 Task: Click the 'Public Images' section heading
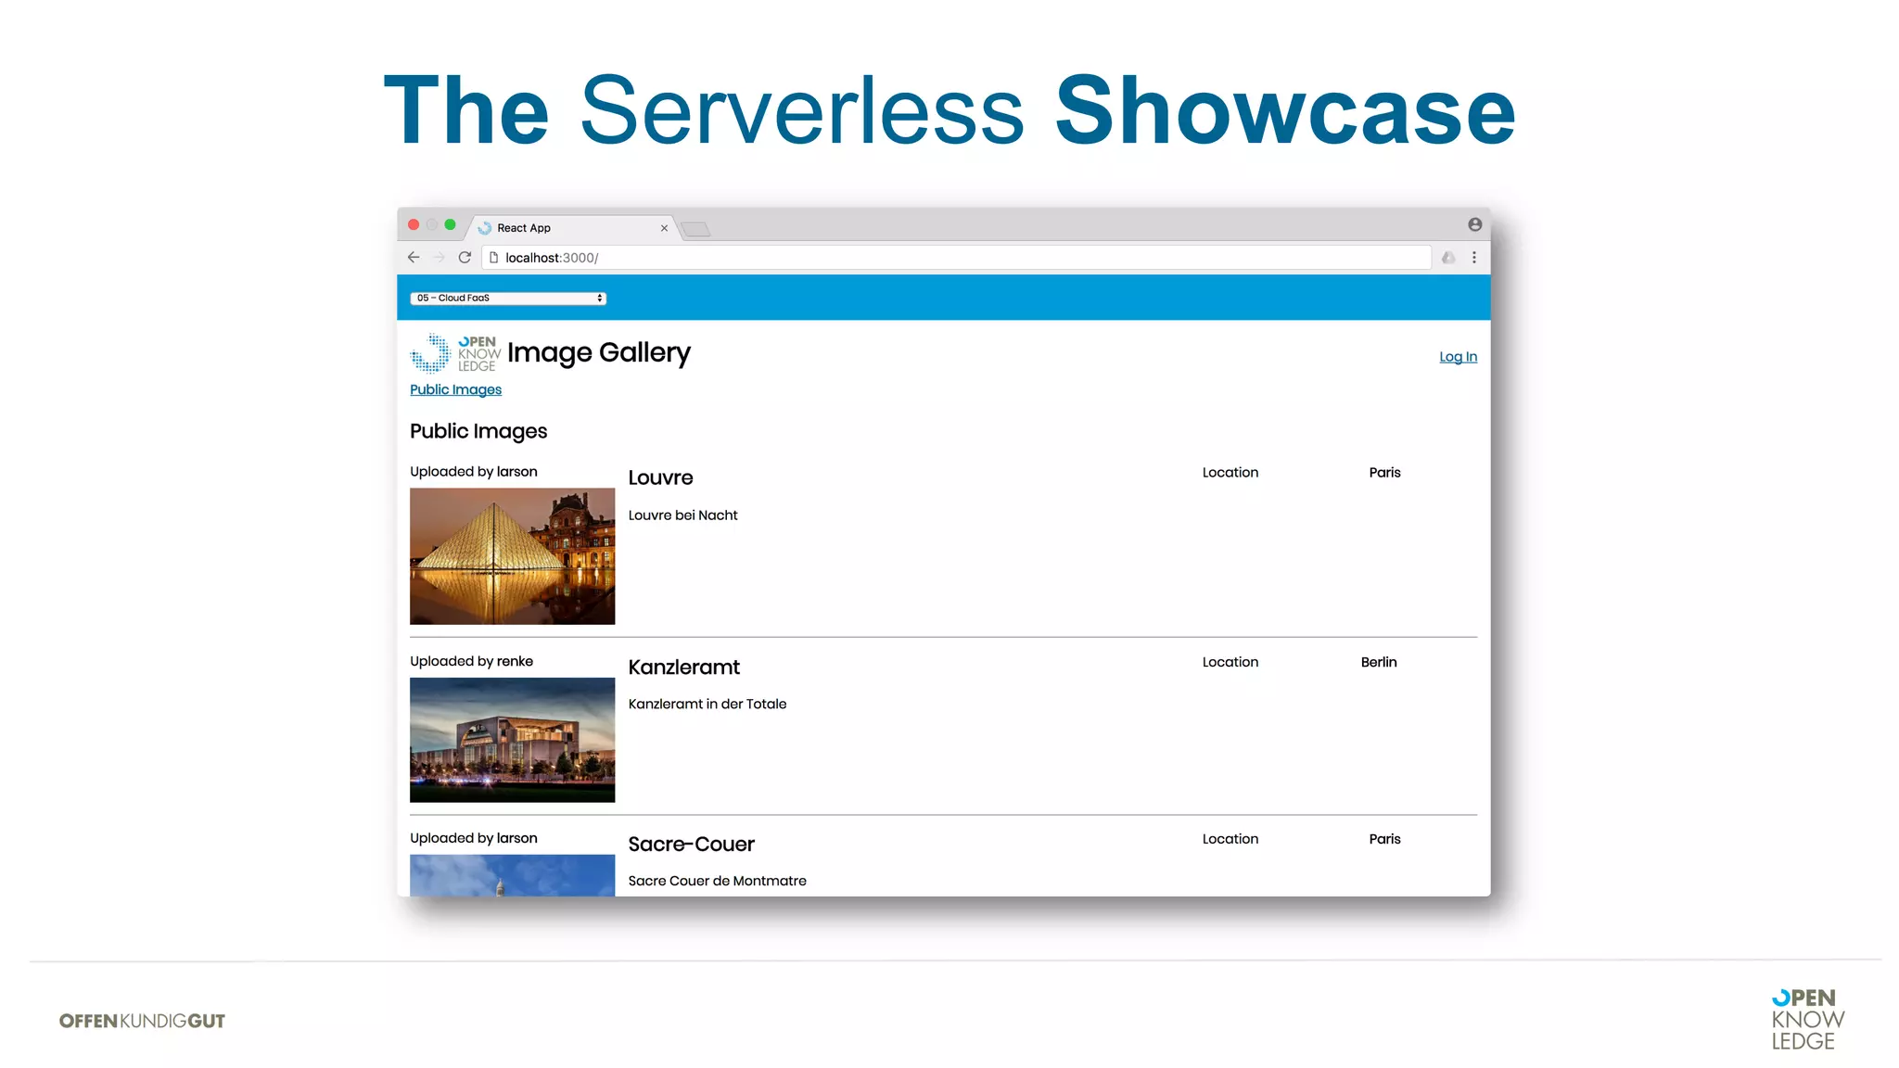pyautogui.click(x=478, y=431)
